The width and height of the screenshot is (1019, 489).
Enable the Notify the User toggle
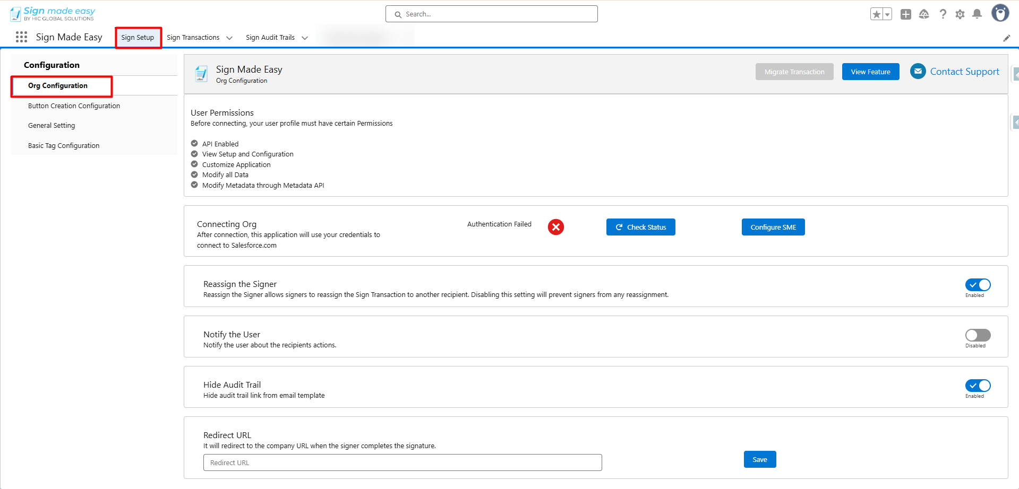tap(978, 335)
